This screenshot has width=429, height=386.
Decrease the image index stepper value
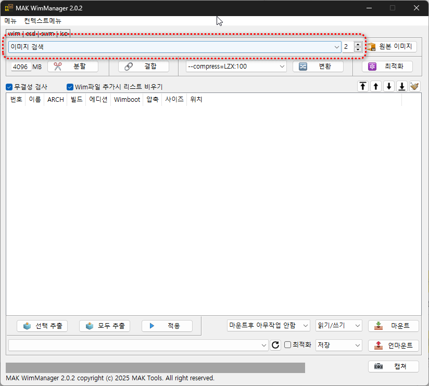tap(358, 50)
